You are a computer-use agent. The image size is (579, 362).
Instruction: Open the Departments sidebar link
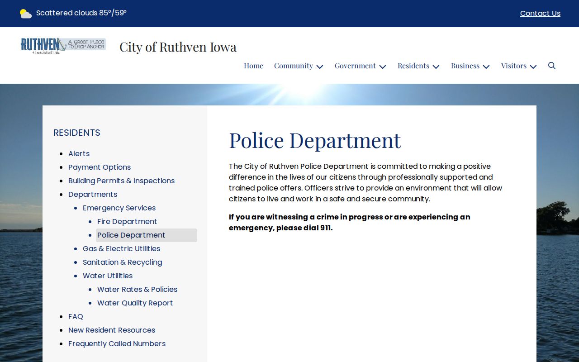[x=93, y=194]
